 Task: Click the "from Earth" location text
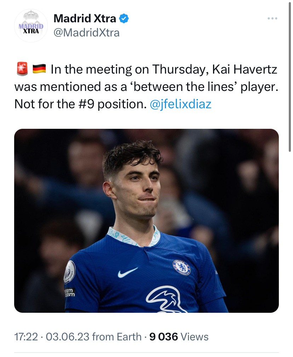tap(116, 337)
